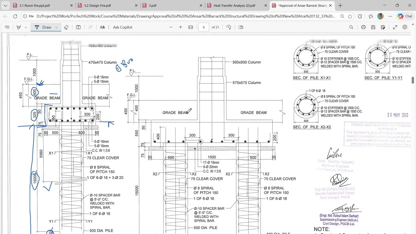
Task: Go back to the previous page
Action: pos(6,16)
